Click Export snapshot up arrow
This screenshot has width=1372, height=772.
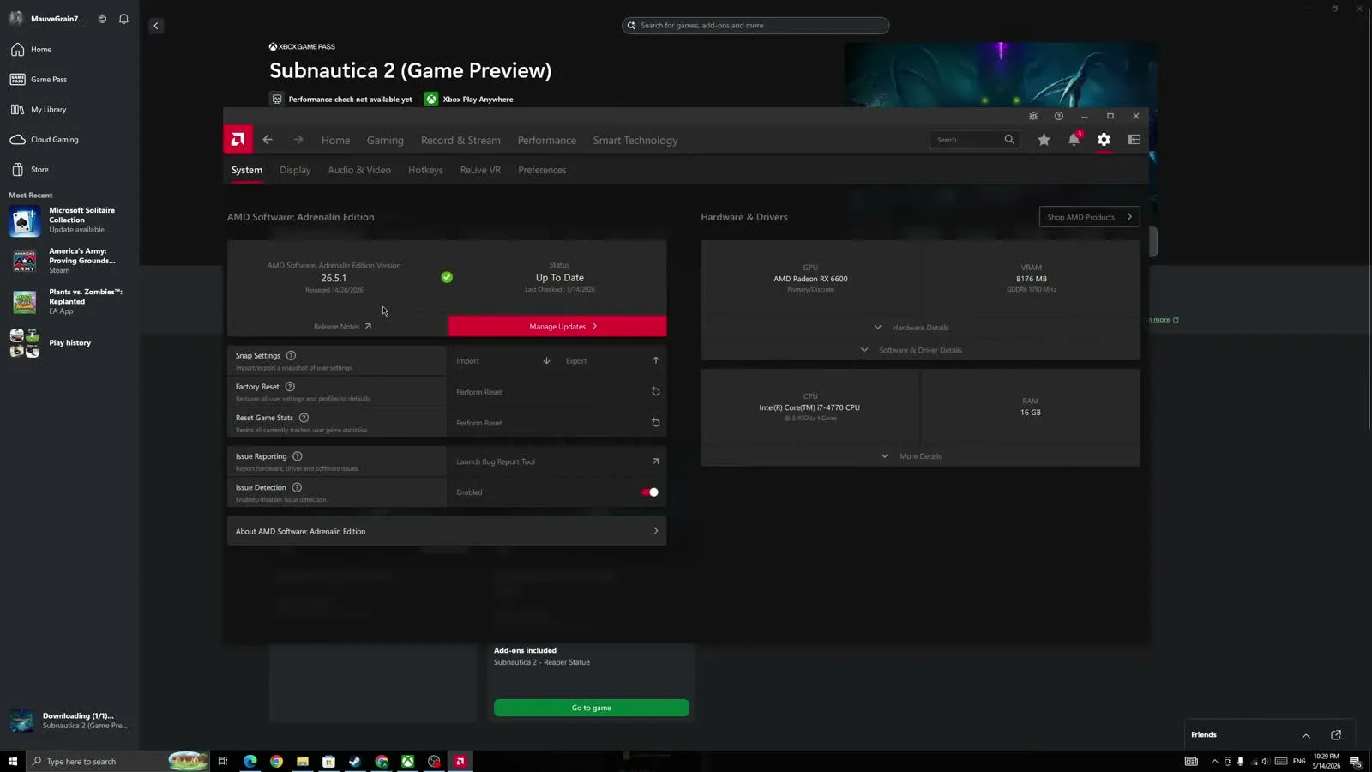[655, 360]
